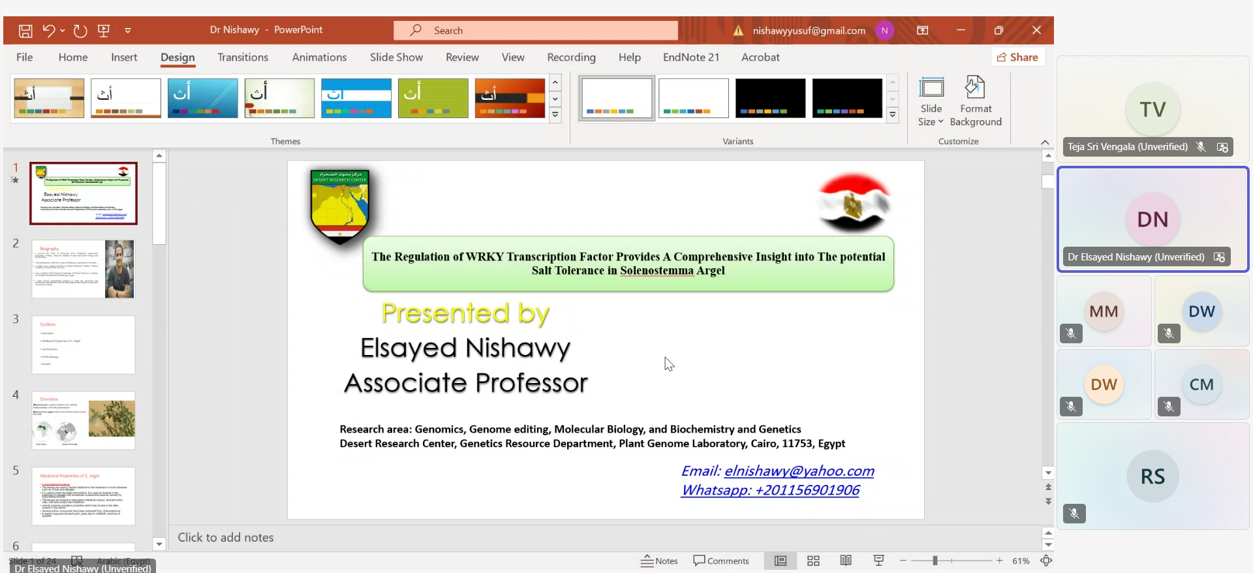This screenshot has height=573, width=1253.
Task: Open the View tab
Action: [x=513, y=57]
